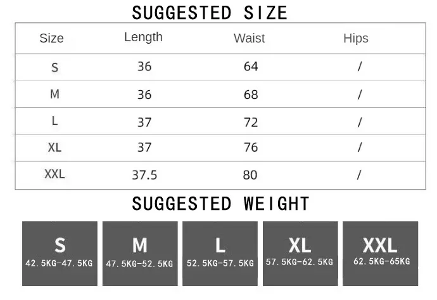Viewport: 437px width, 300px height.
Task: Select waist value 68 in M row
Action: pyautogui.click(x=251, y=95)
